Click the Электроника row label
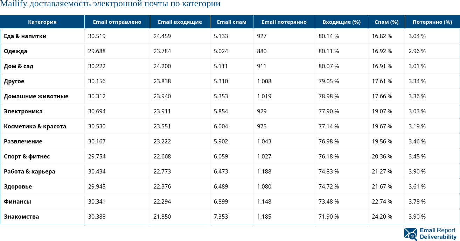The image size is (460, 241). [x=23, y=111]
